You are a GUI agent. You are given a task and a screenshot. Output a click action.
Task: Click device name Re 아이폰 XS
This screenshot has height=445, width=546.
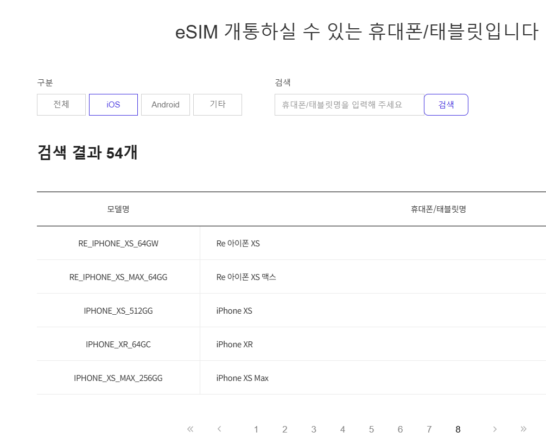pos(238,243)
